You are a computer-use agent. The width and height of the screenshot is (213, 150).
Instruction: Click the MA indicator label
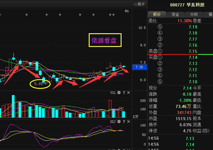point(127,11)
